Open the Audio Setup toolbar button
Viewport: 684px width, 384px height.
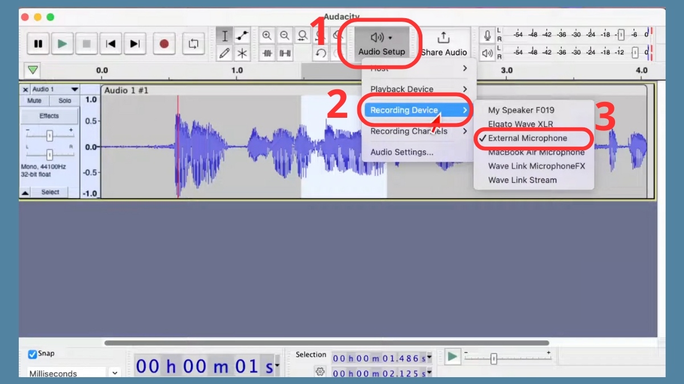381,43
